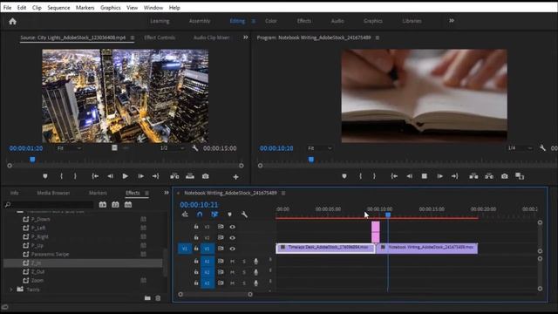Toggle Linked Selection in timeline
The image size is (558, 314).
point(214,215)
